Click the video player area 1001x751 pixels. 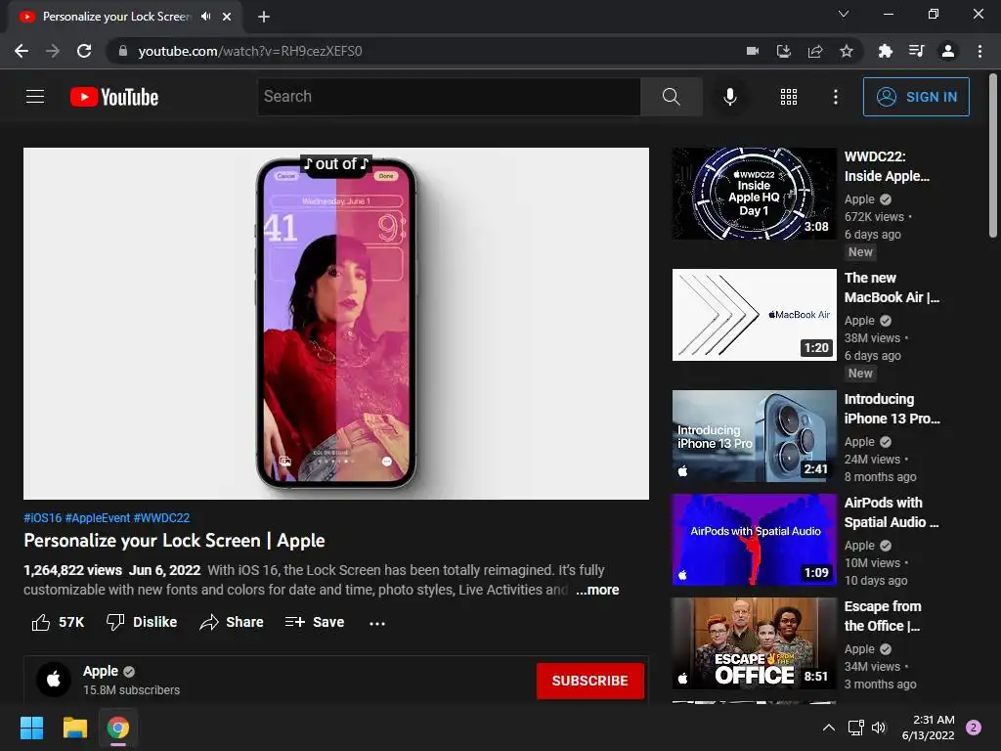pos(336,324)
